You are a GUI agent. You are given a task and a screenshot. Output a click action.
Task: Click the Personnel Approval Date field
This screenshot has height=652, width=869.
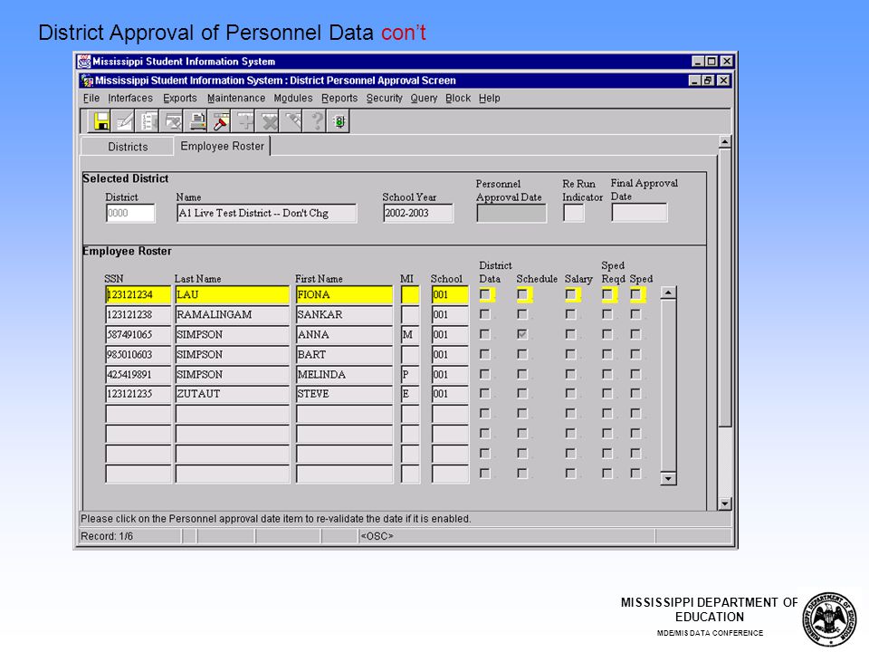[x=511, y=213]
